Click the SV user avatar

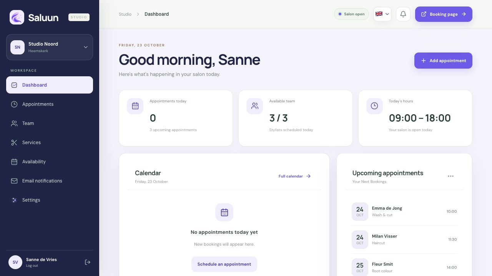[x=15, y=262]
